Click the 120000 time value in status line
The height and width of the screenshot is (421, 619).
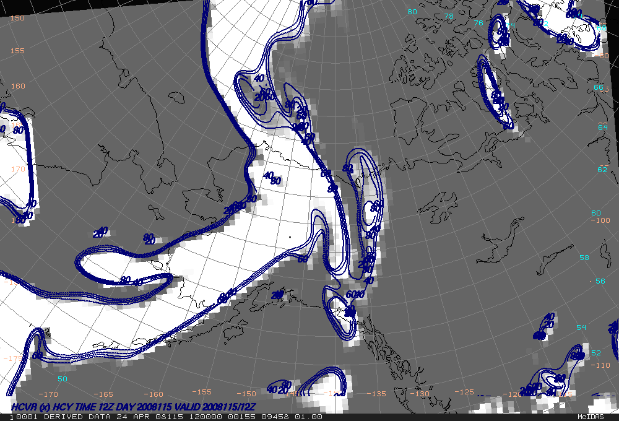point(206,417)
